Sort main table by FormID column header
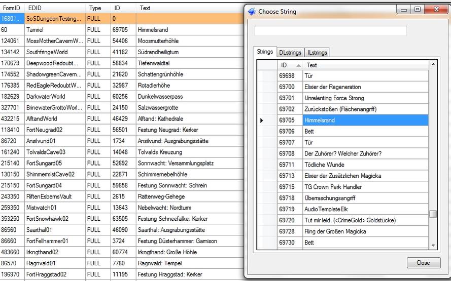 click(11, 8)
